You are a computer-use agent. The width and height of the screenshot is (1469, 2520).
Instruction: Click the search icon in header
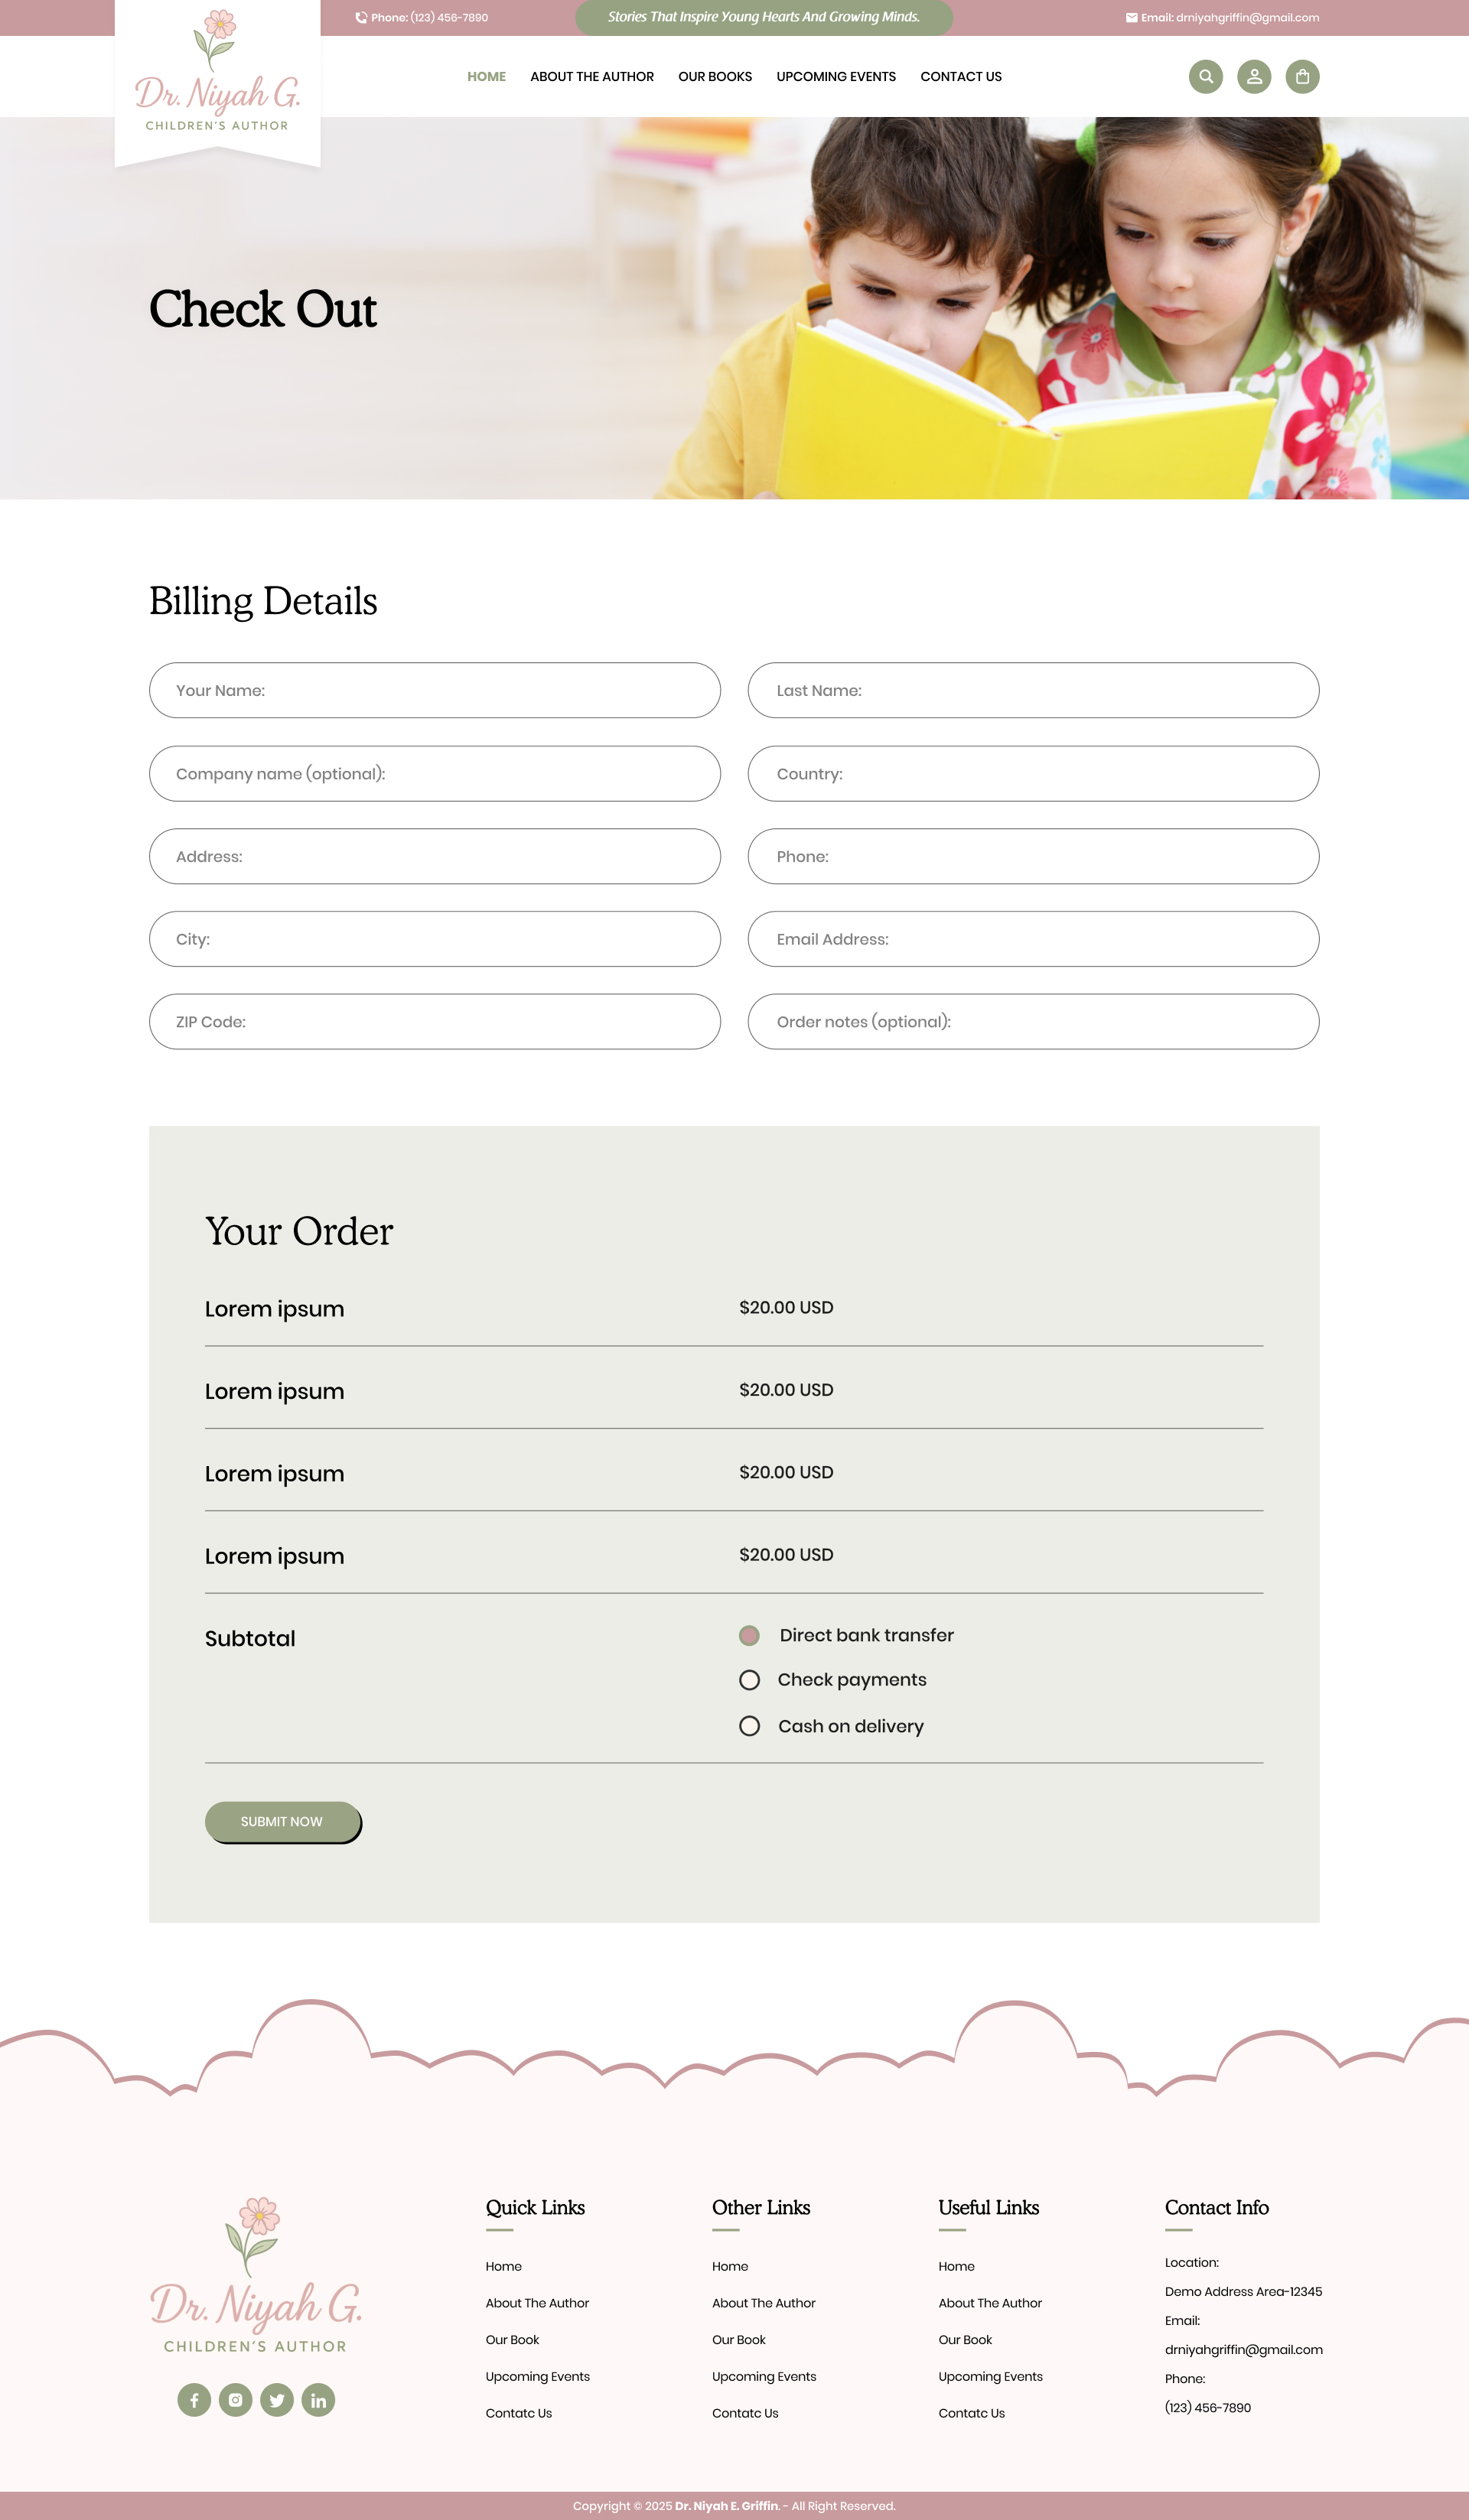(1206, 77)
